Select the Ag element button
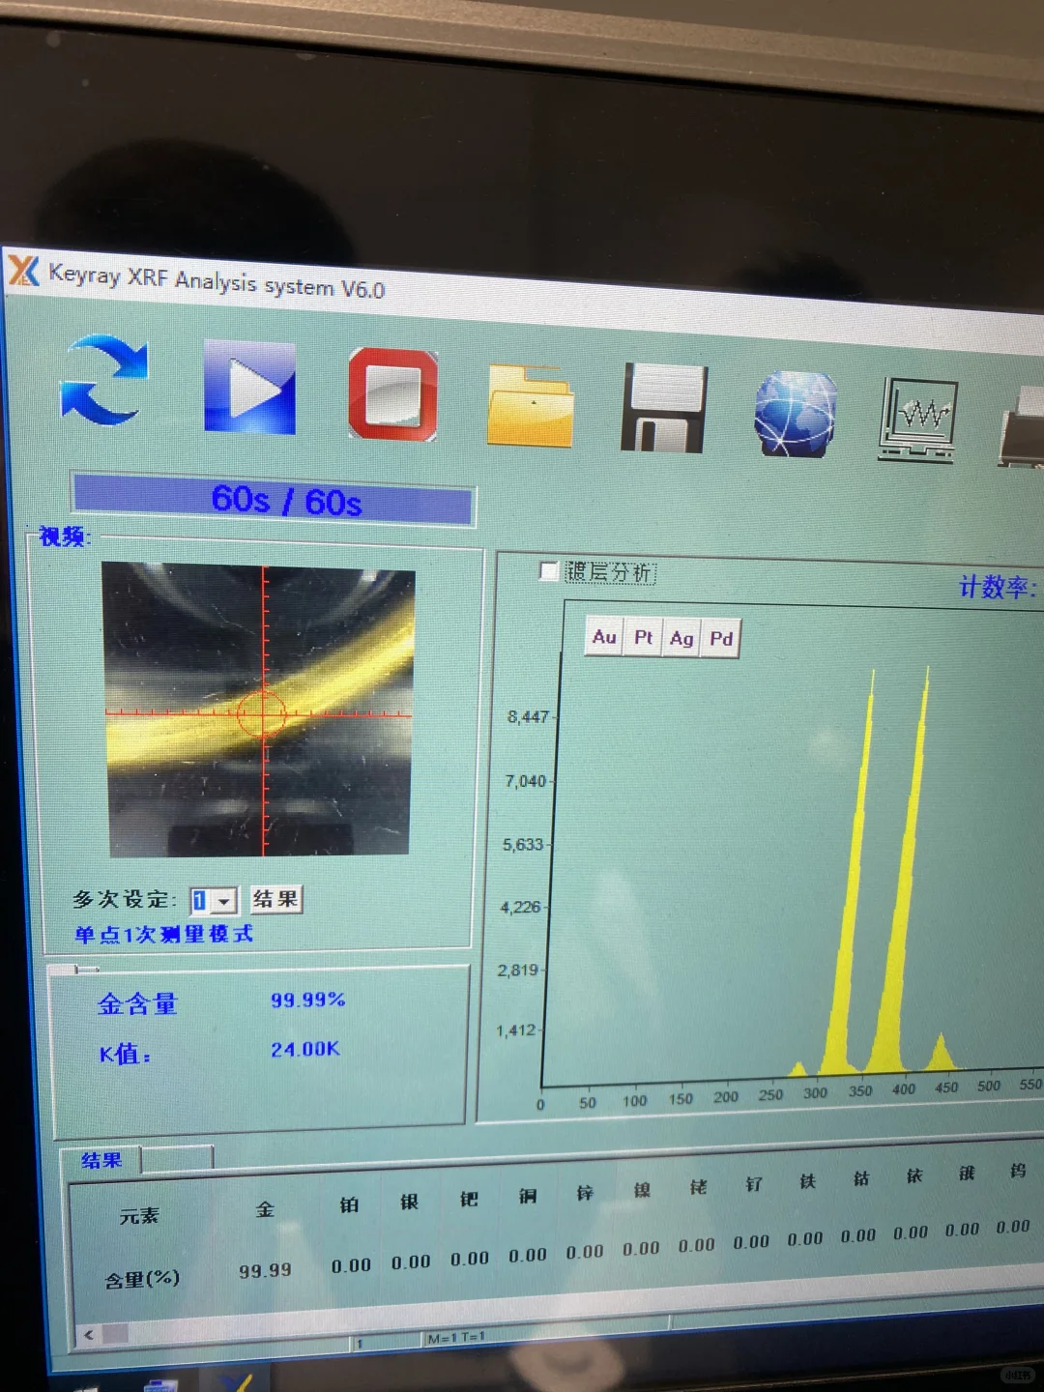 tap(681, 638)
